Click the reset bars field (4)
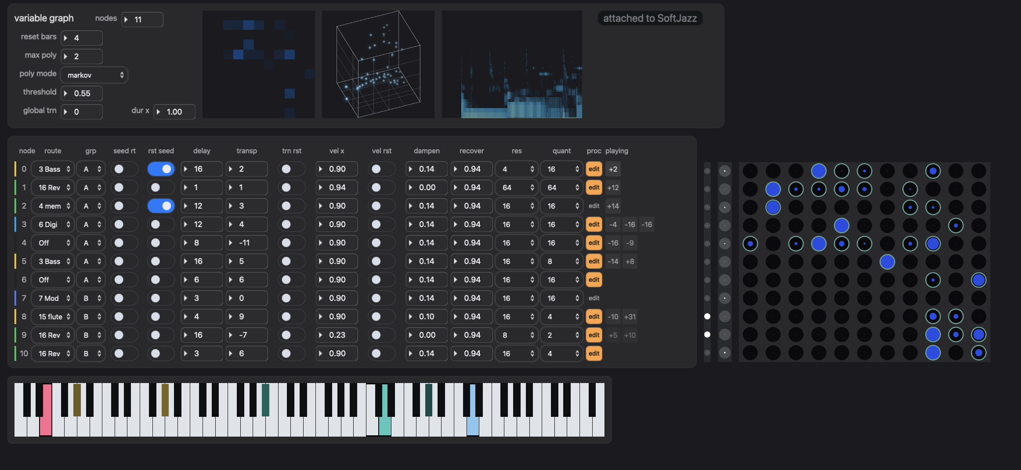 coord(82,38)
